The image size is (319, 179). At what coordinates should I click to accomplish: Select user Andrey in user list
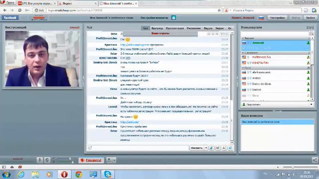click(276, 78)
